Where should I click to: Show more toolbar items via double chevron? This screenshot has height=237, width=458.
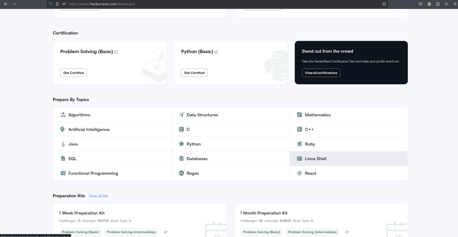click(446, 4)
